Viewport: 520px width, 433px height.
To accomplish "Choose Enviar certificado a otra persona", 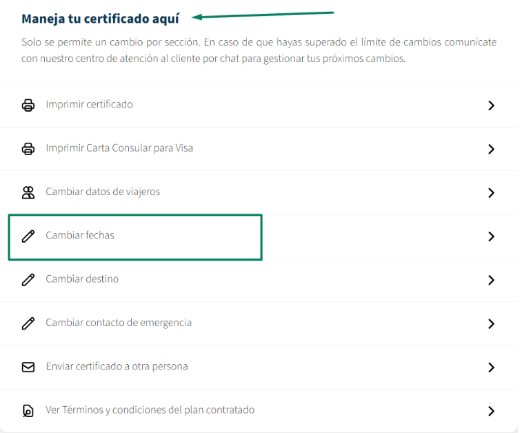I will point(117,366).
